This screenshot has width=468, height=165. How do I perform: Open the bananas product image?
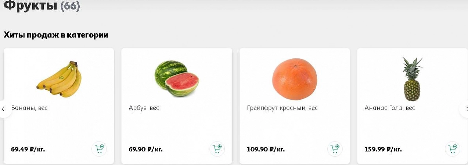point(59,79)
